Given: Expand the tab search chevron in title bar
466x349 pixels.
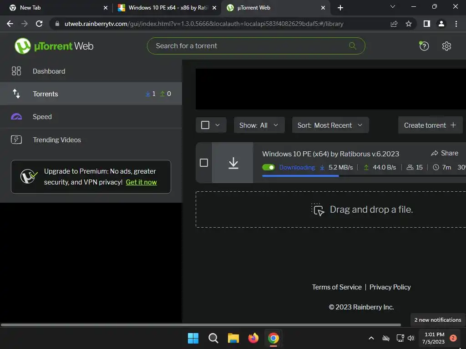Looking at the screenshot, I should (393, 6).
